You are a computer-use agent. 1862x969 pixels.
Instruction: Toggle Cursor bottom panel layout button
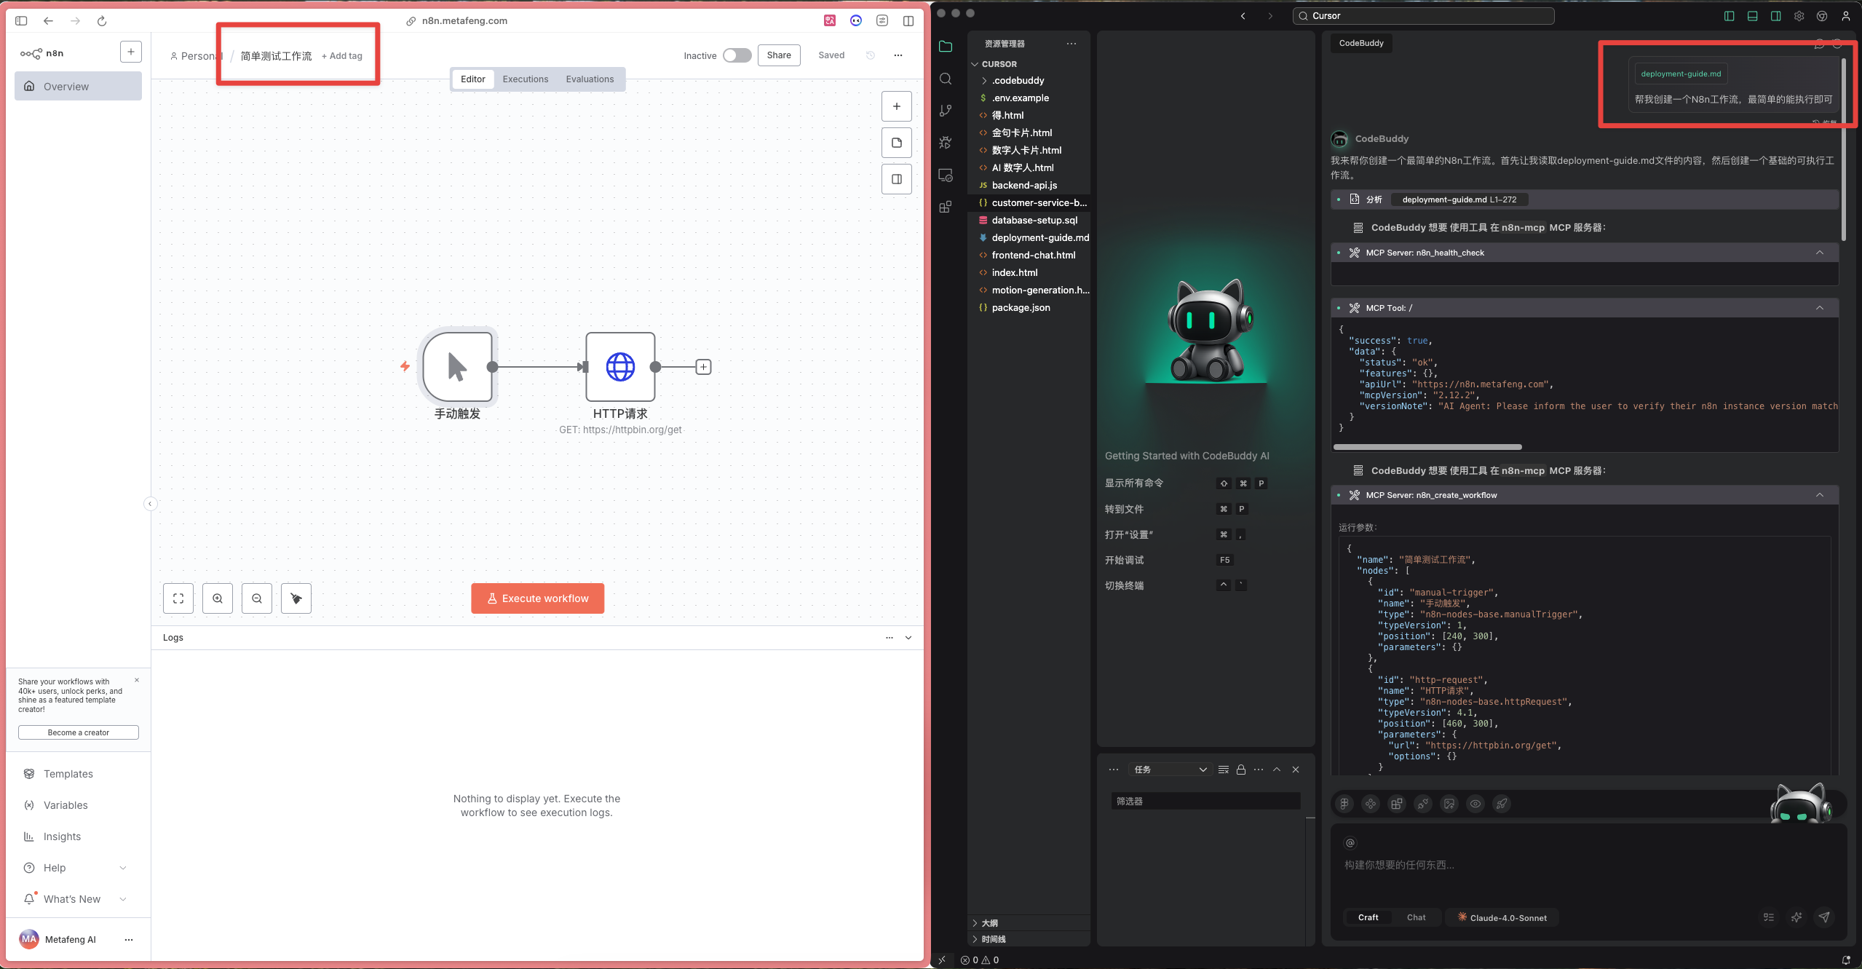(x=1753, y=16)
